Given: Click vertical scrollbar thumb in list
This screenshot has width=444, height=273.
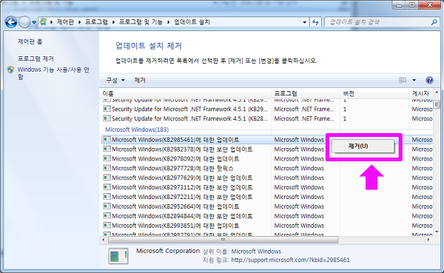Looking at the screenshot, I should coord(437,104).
